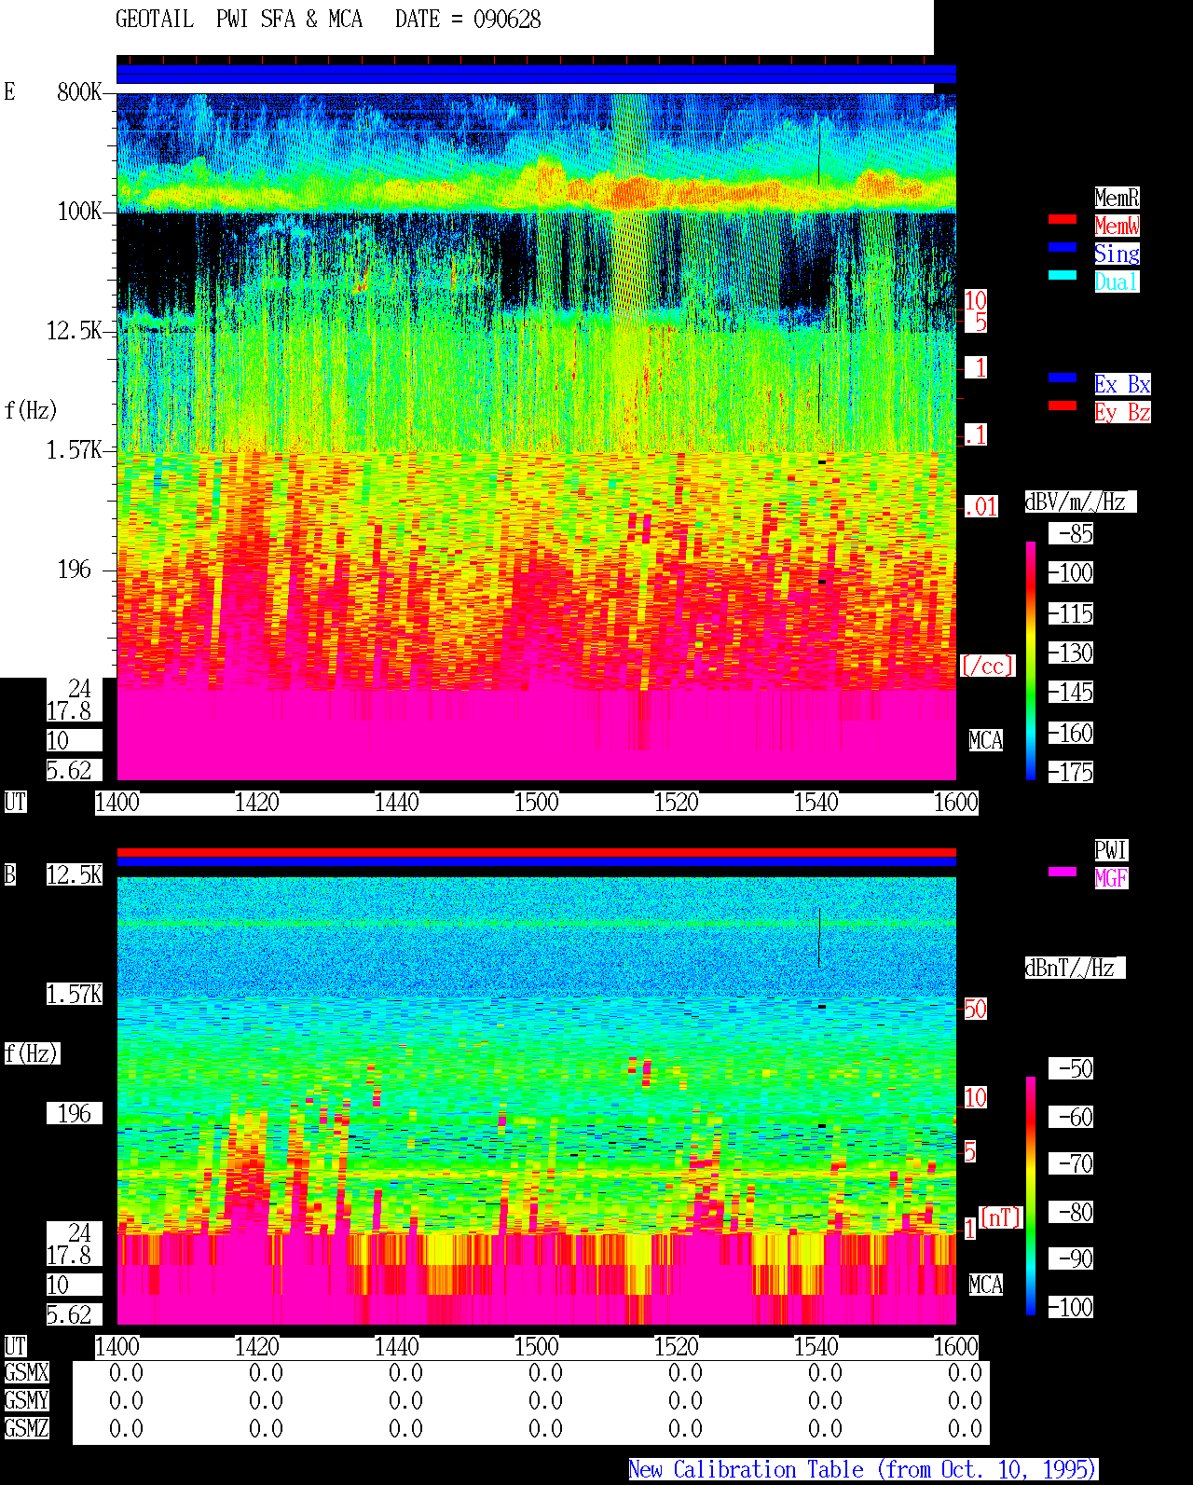
Task: Click the red ".01" density scale value
Action: tap(981, 507)
